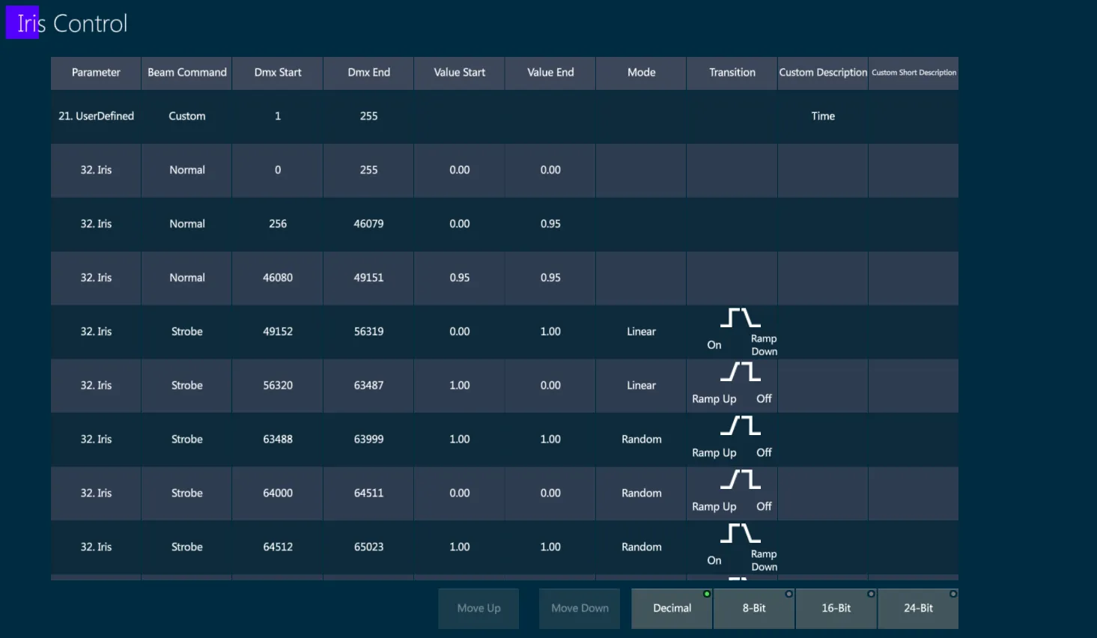Image resolution: width=1097 pixels, height=638 pixels.
Task: Click the Dmx End cell showing 49151
Action: (368, 278)
